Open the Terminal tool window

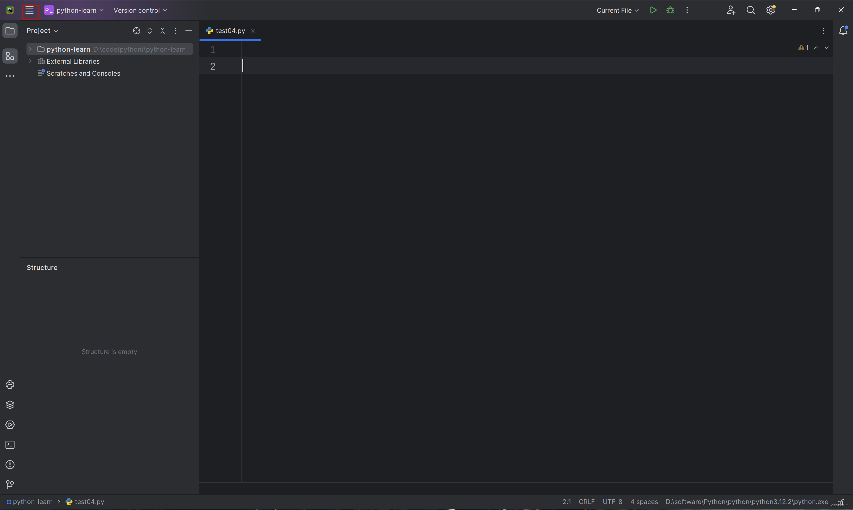coord(10,445)
